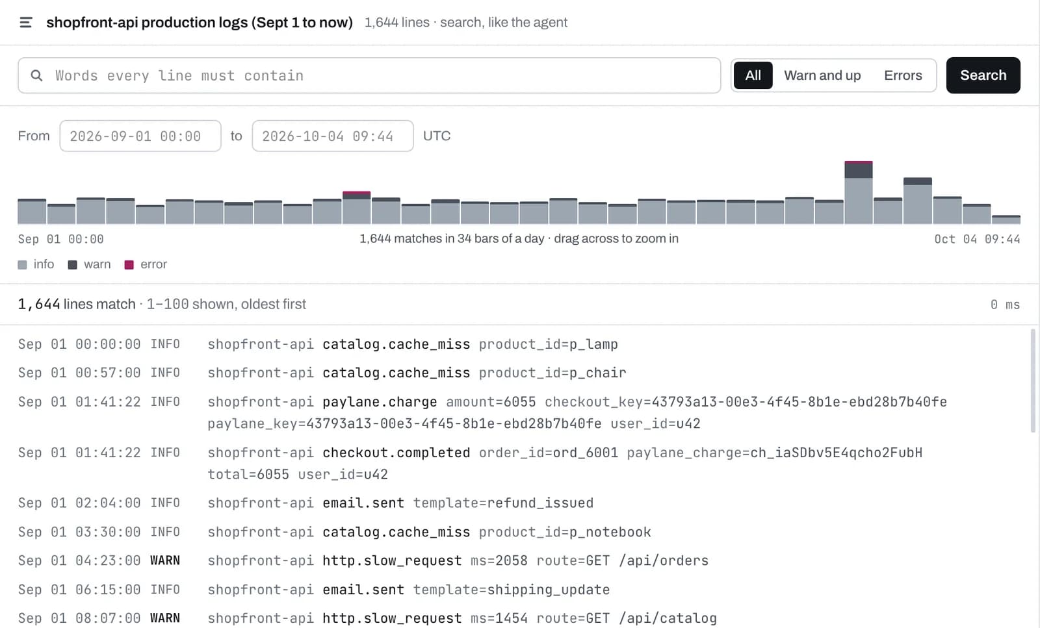This screenshot has height=628, width=1040.
Task: Click the error legend swatch
Action: tap(129, 264)
